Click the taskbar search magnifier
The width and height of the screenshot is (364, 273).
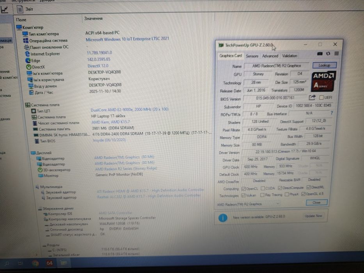(x=7, y=264)
